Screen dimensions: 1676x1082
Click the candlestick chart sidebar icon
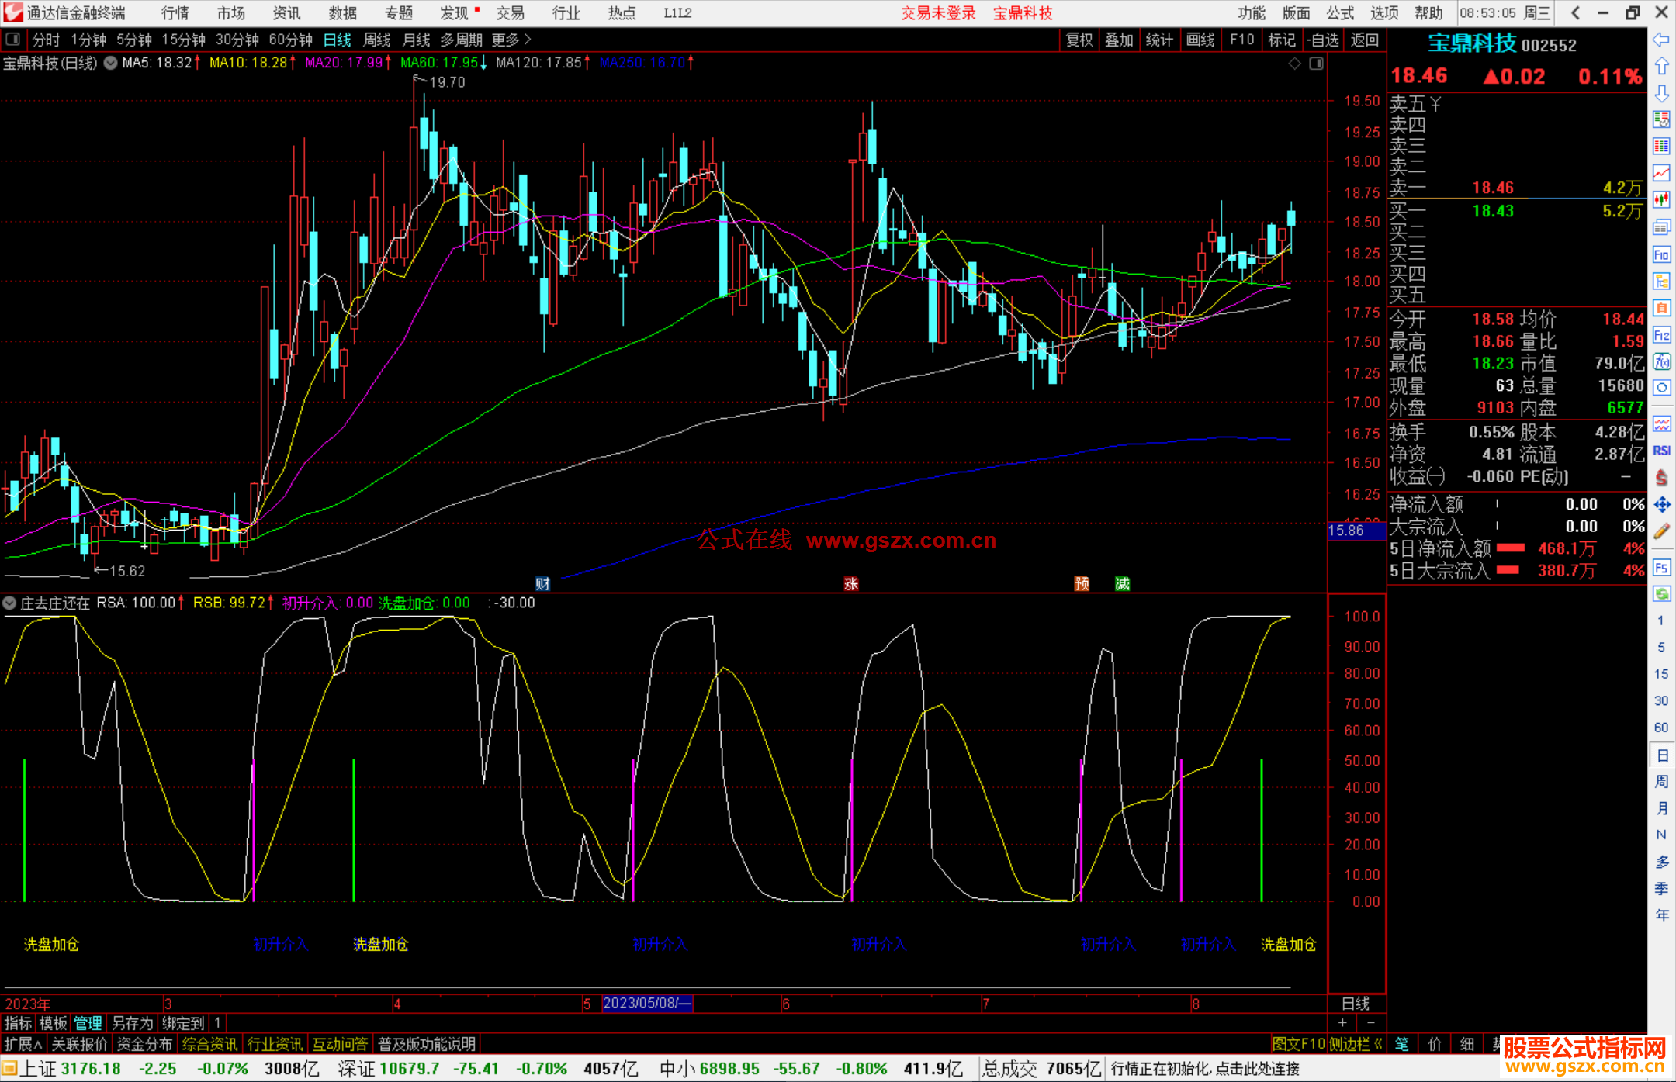(1661, 199)
